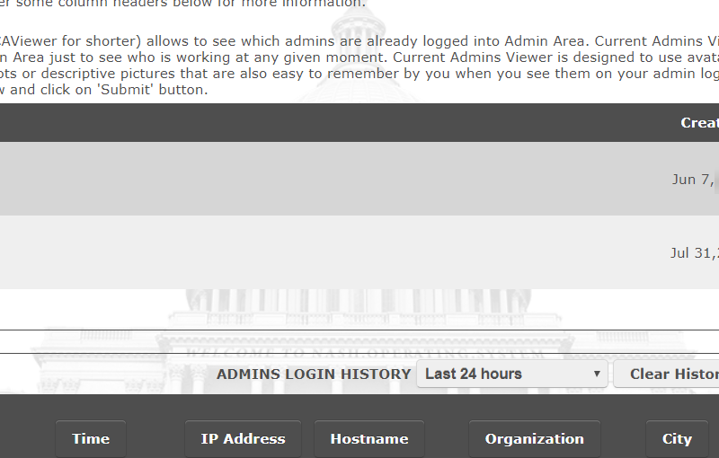Select the Jun 7 created date cell
Image resolution: width=719 pixels, height=458 pixels.
pyautogui.click(x=695, y=179)
